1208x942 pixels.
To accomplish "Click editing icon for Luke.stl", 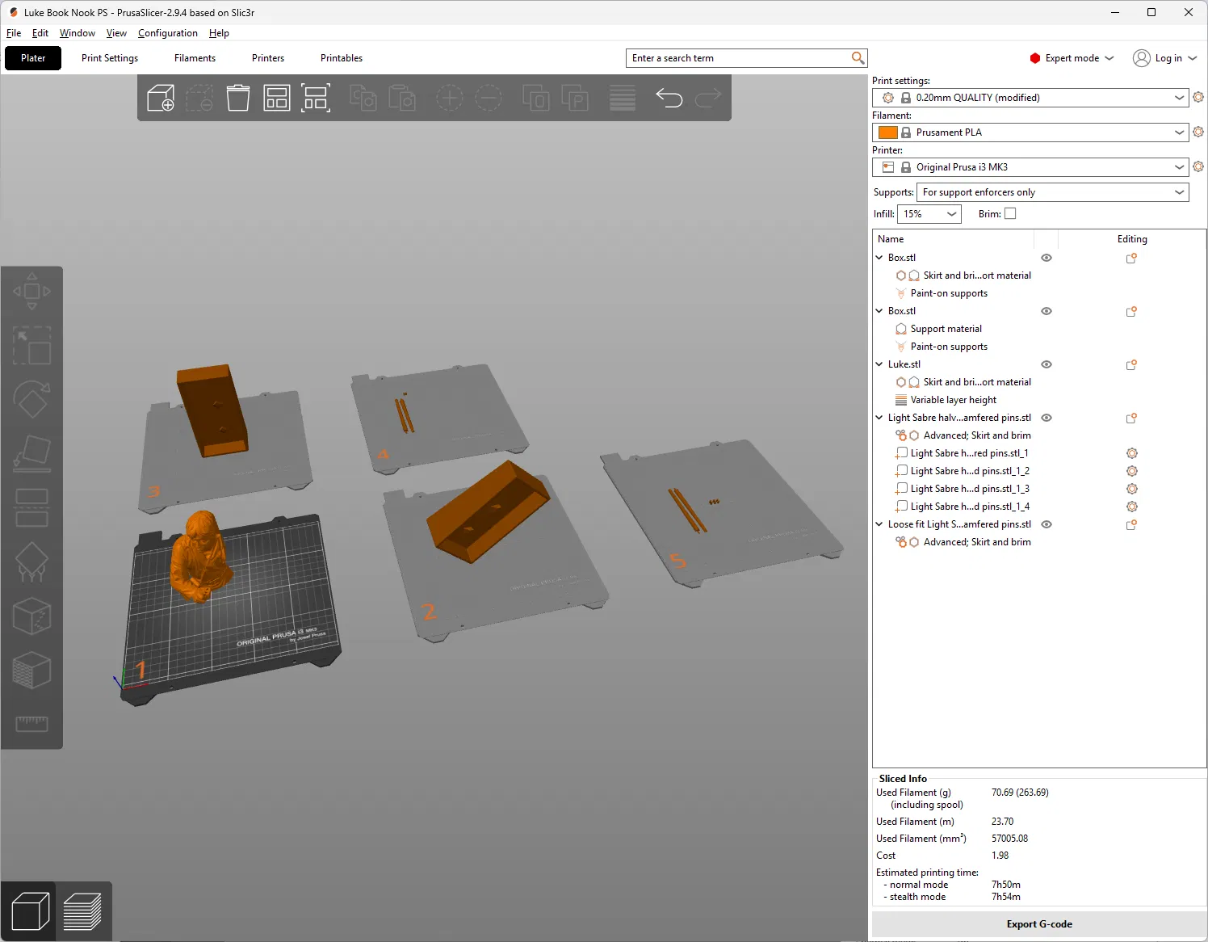I will 1132,364.
